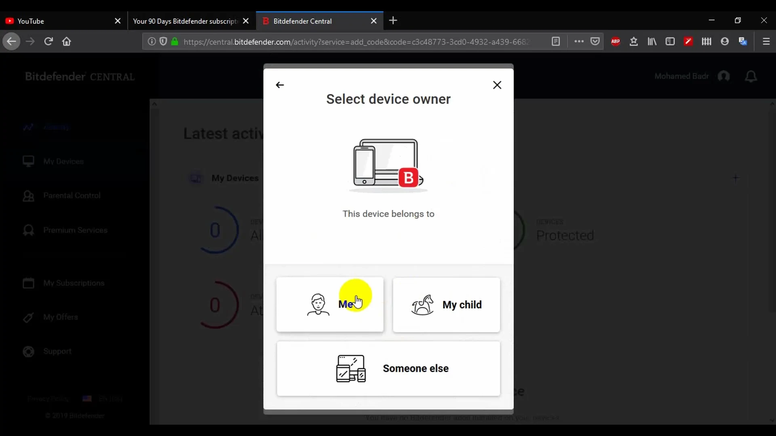Open the barcode-style extension icon
The height and width of the screenshot is (436, 776).
click(x=706, y=42)
